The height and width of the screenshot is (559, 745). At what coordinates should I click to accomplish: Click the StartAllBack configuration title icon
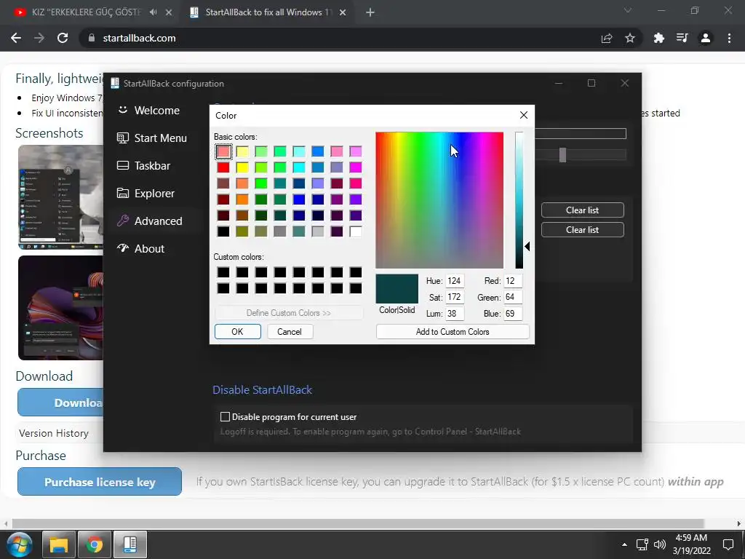pos(114,83)
